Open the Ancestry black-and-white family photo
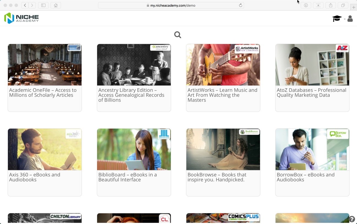357x224 pixels. pos(134,65)
